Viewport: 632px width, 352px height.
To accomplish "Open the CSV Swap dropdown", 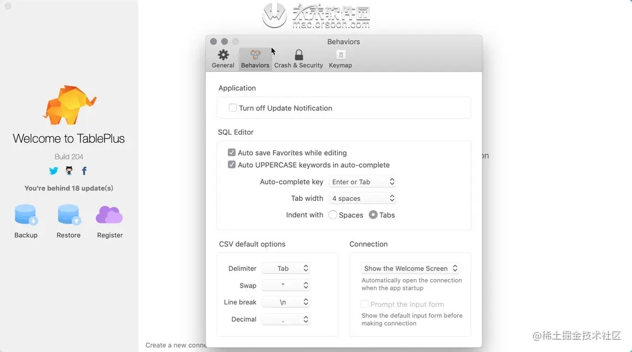I will coord(286,285).
